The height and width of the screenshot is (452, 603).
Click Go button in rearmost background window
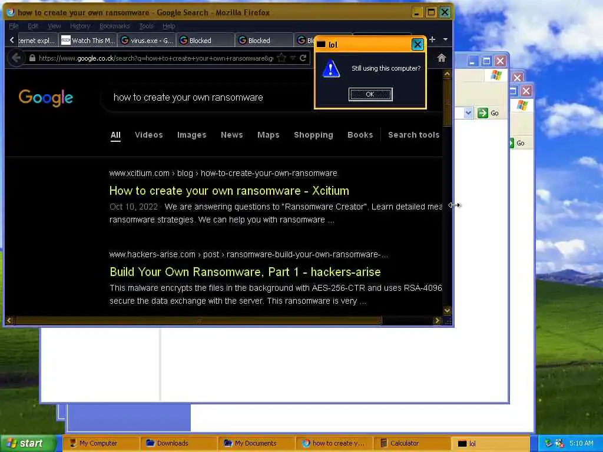click(518, 143)
